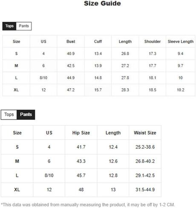Click the Hip Size column header
Viewport: 196px width, 208px height.
(81, 133)
